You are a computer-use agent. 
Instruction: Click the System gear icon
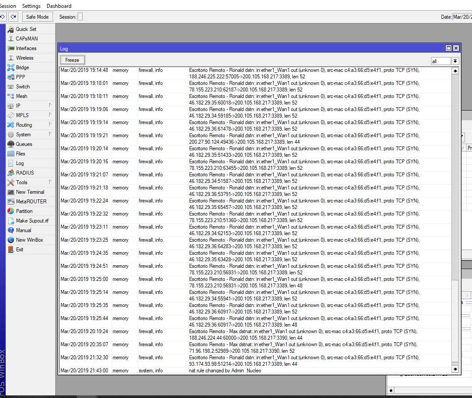(x=11, y=135)
